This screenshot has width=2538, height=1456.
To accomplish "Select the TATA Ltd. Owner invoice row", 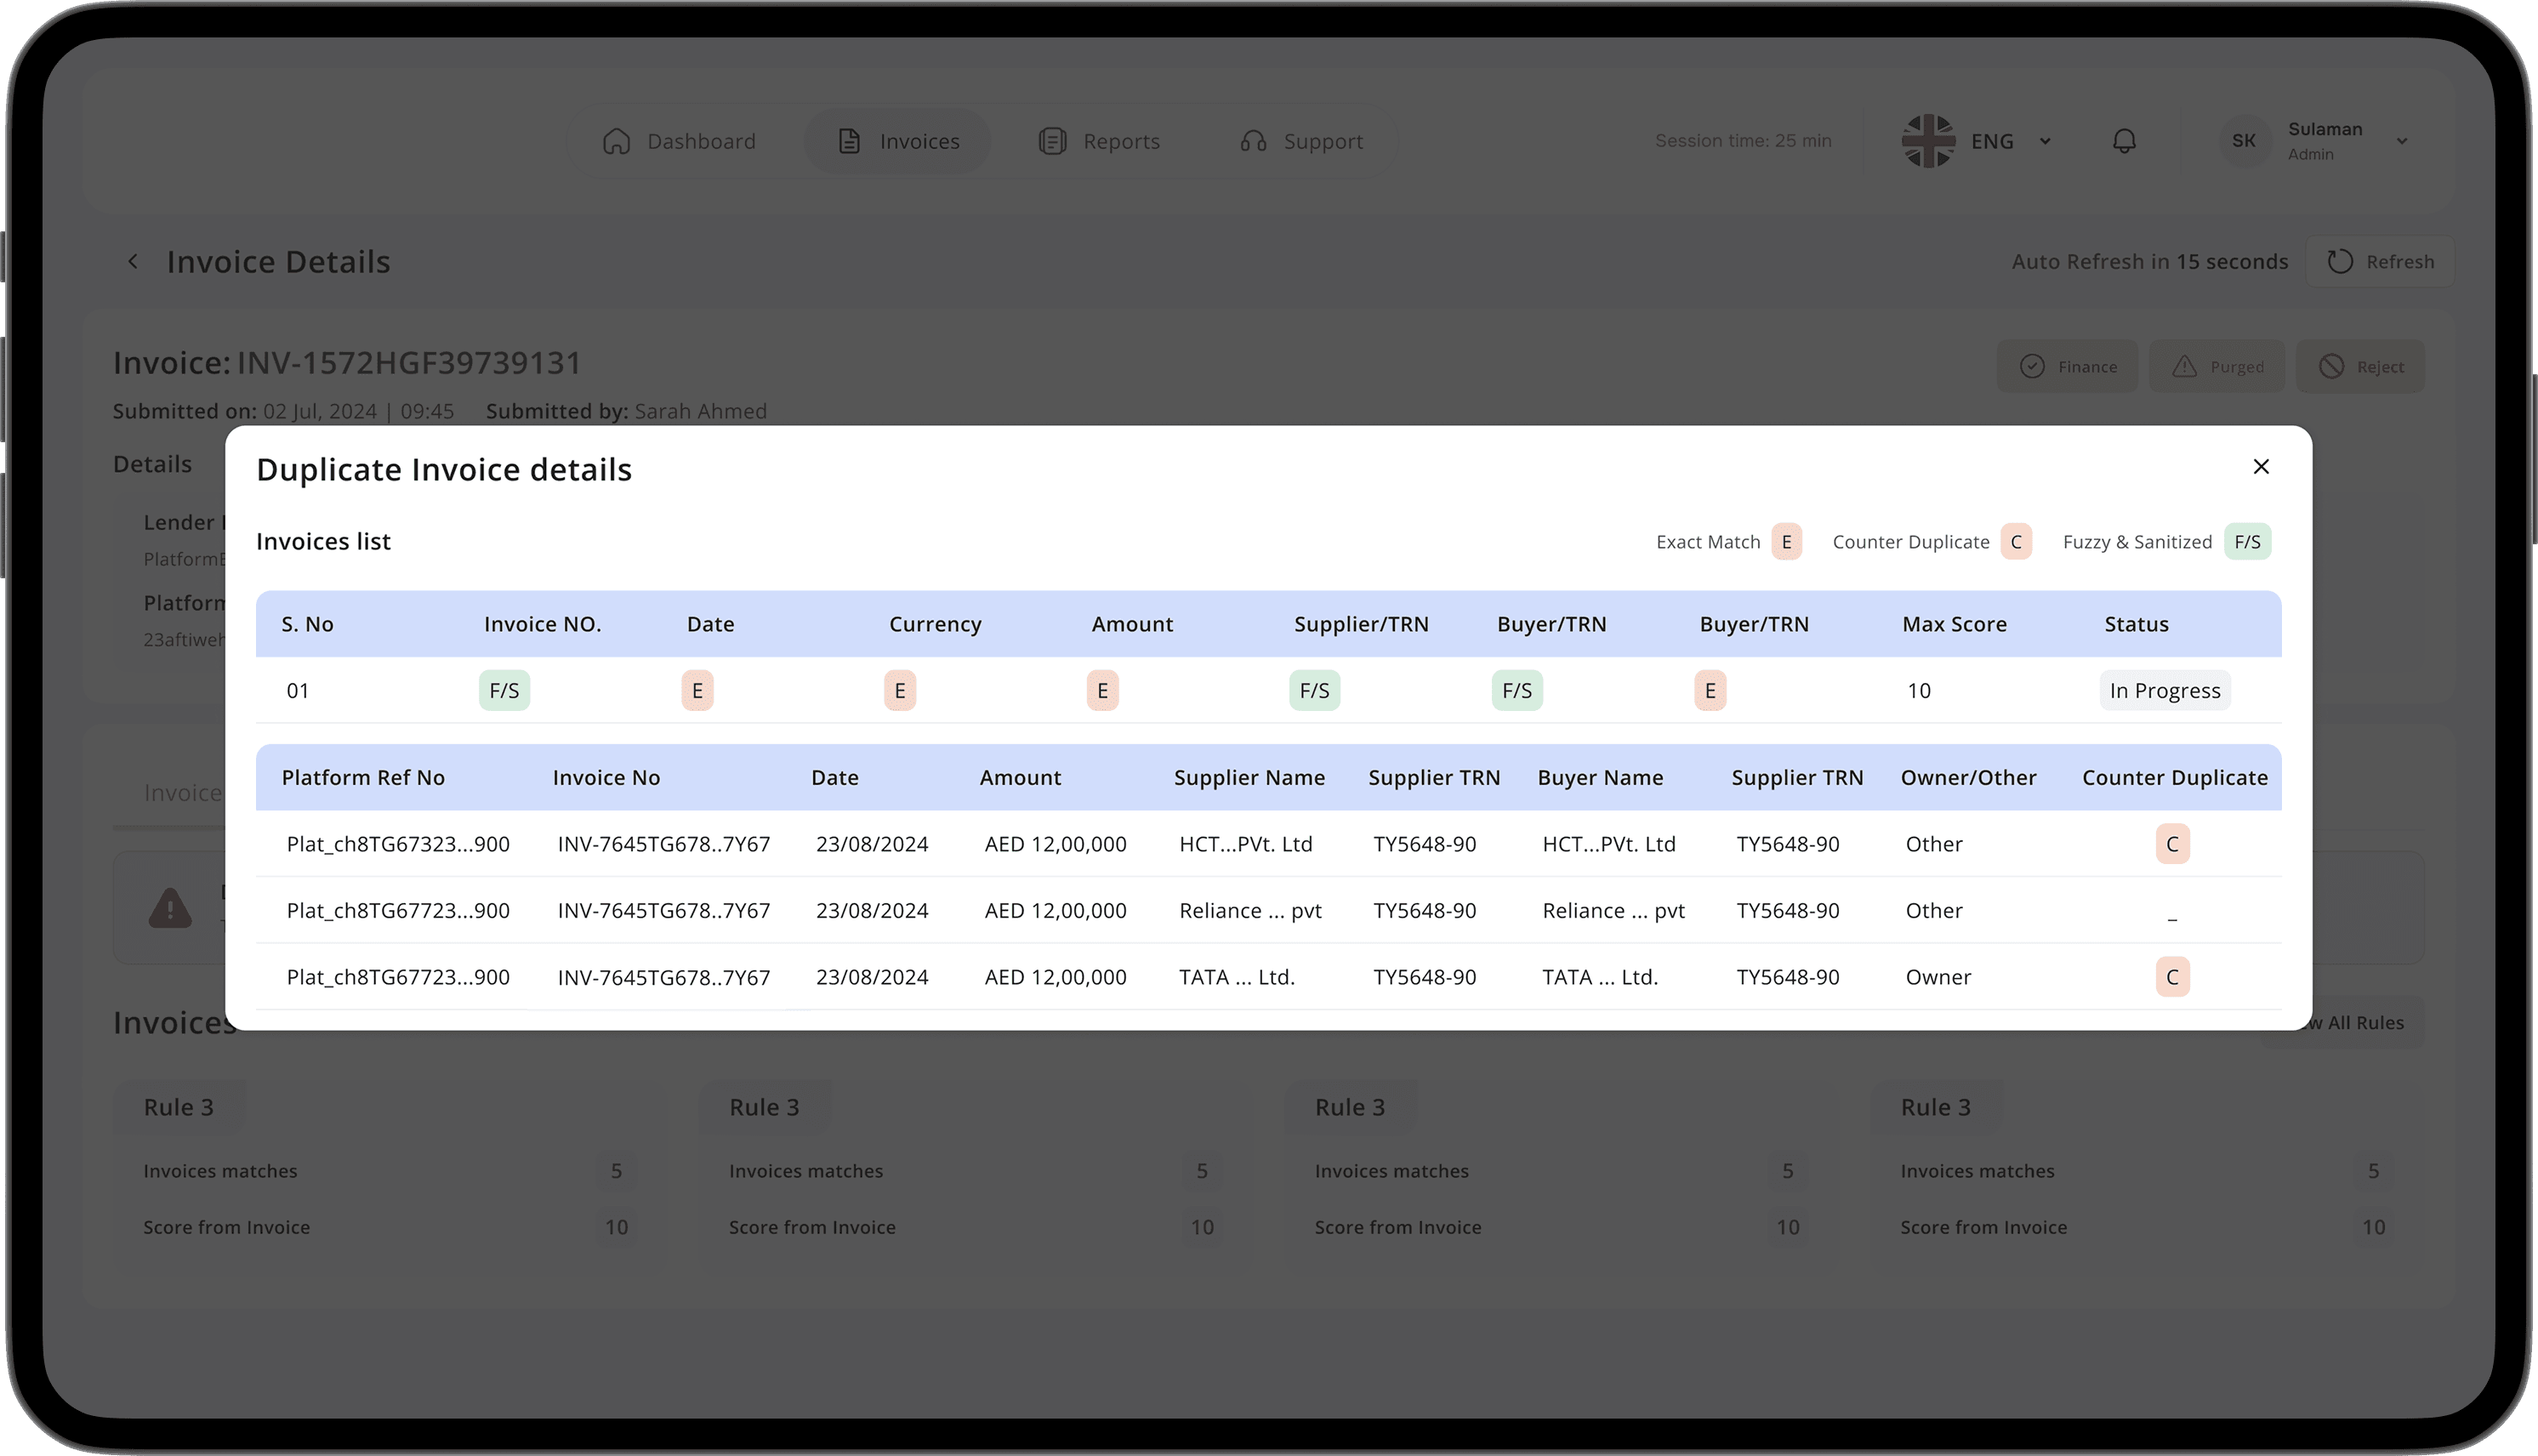I will 1236,977.
